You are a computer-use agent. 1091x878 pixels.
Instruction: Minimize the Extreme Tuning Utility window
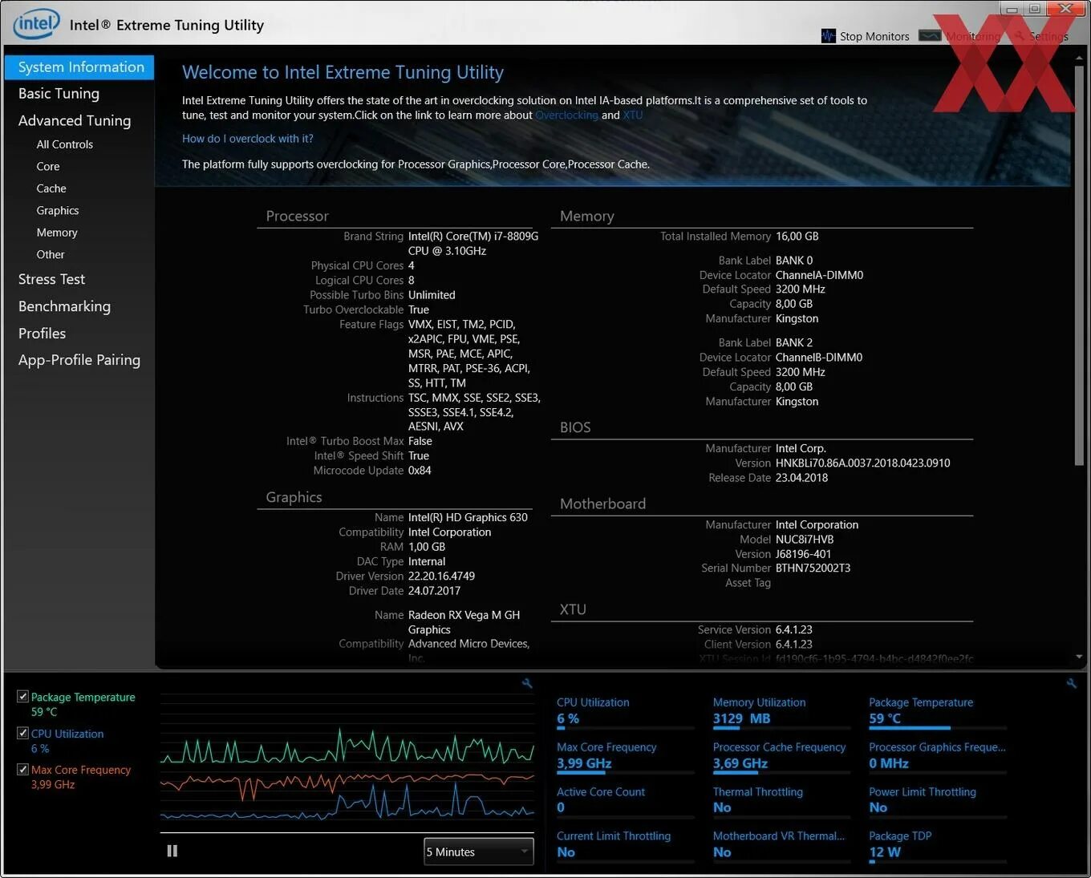pos(1012,9)
